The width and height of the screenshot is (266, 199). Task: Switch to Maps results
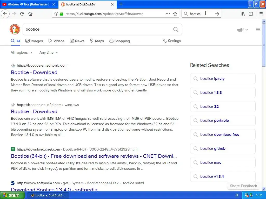tap(97, 41)
